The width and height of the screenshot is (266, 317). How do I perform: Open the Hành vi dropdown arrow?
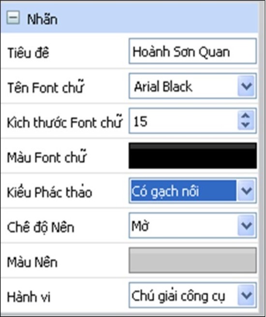click(246, 295)
